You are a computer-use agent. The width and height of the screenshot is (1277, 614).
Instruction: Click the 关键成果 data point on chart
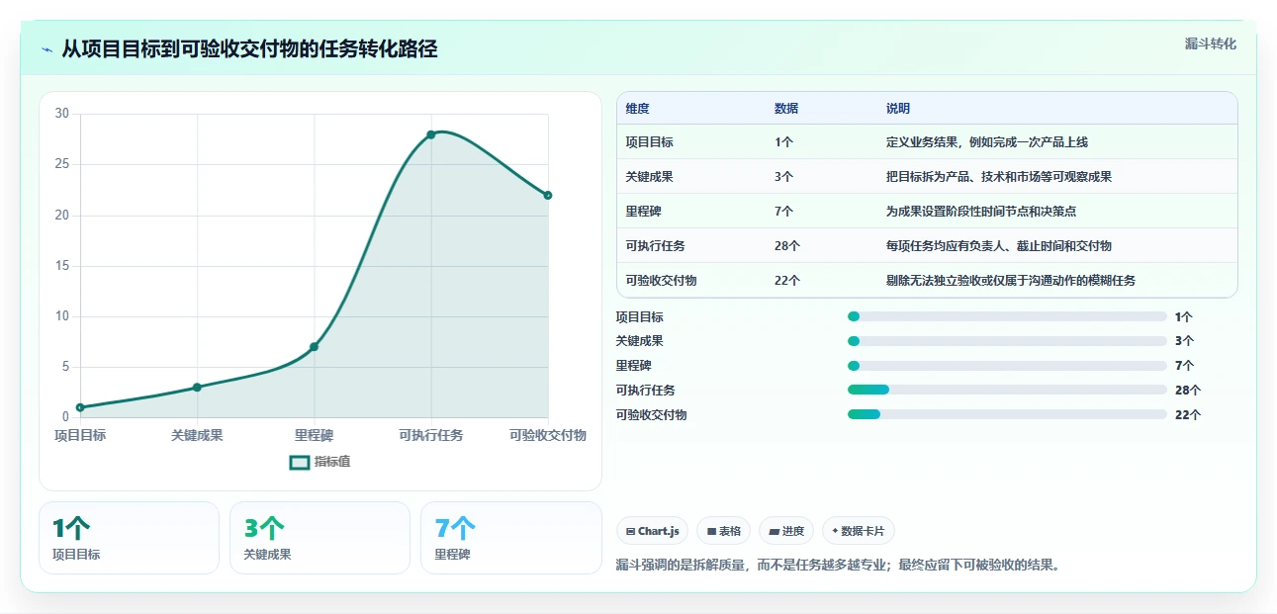pos(197,388)
